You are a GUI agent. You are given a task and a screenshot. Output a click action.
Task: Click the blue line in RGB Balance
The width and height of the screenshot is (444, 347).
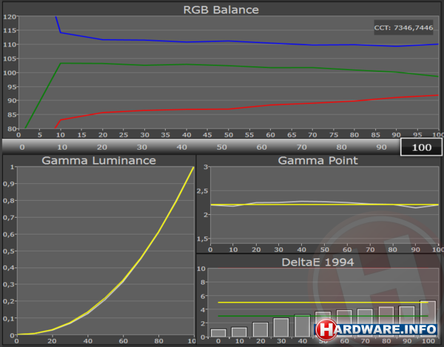click(228, 41)
